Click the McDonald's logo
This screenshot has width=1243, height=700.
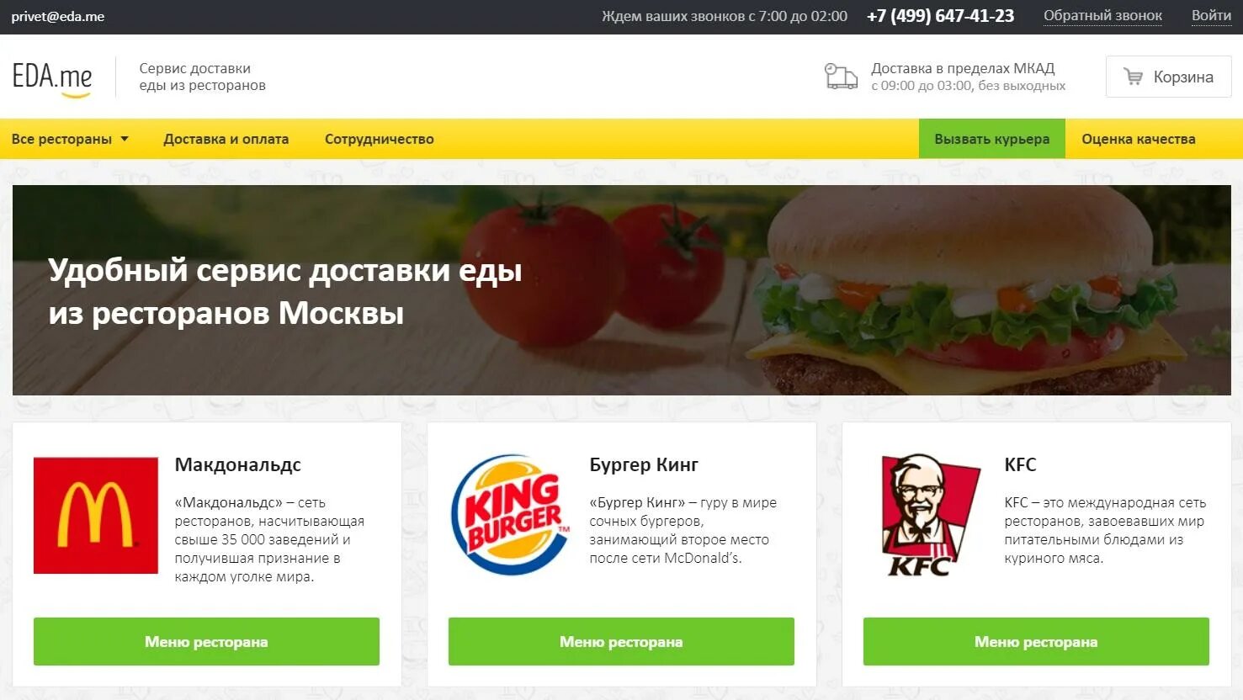96,516
